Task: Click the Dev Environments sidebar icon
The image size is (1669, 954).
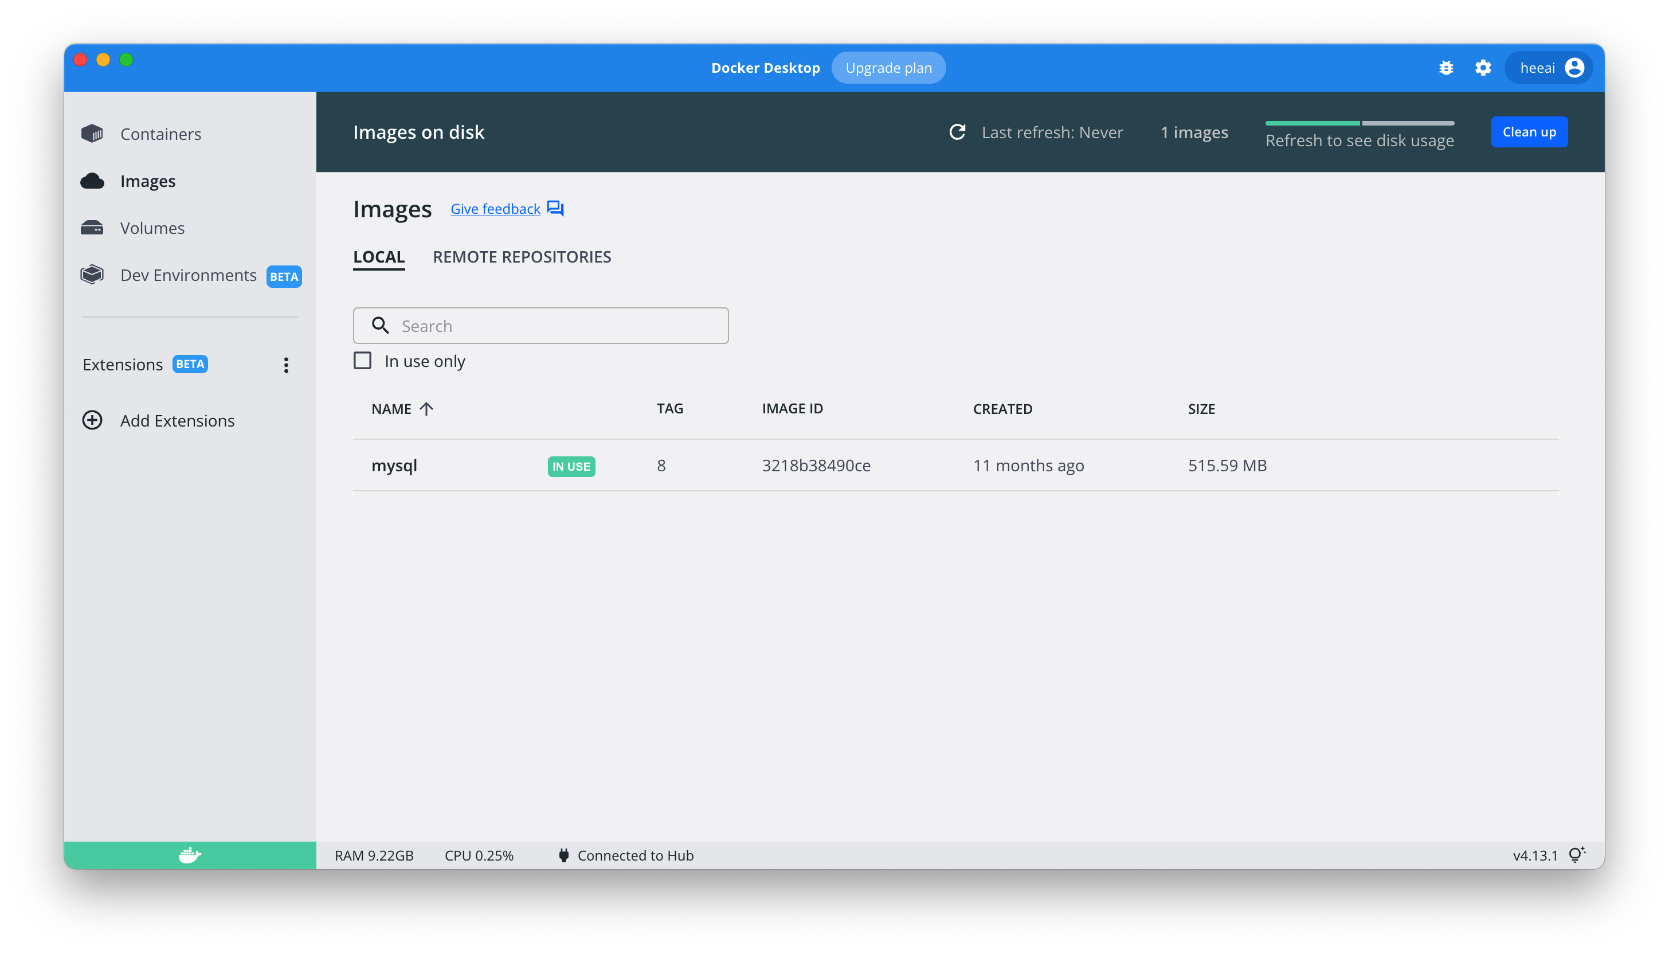Action: coord(92,275)
